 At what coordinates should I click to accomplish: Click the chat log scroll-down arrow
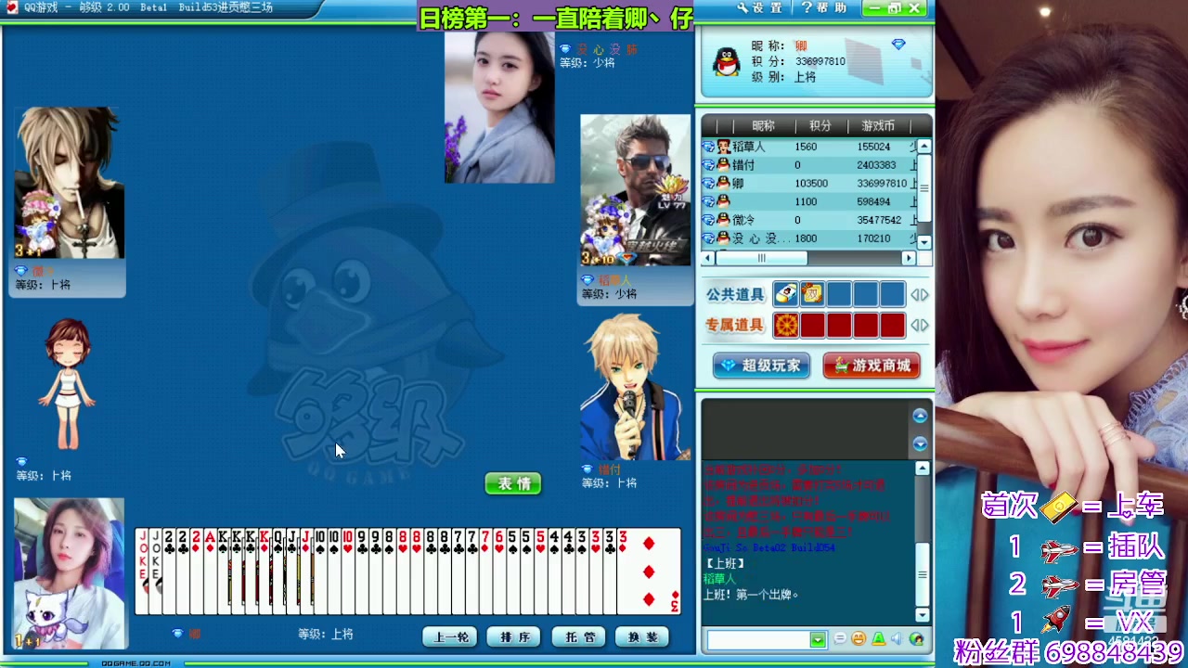[x=923, y=614]
